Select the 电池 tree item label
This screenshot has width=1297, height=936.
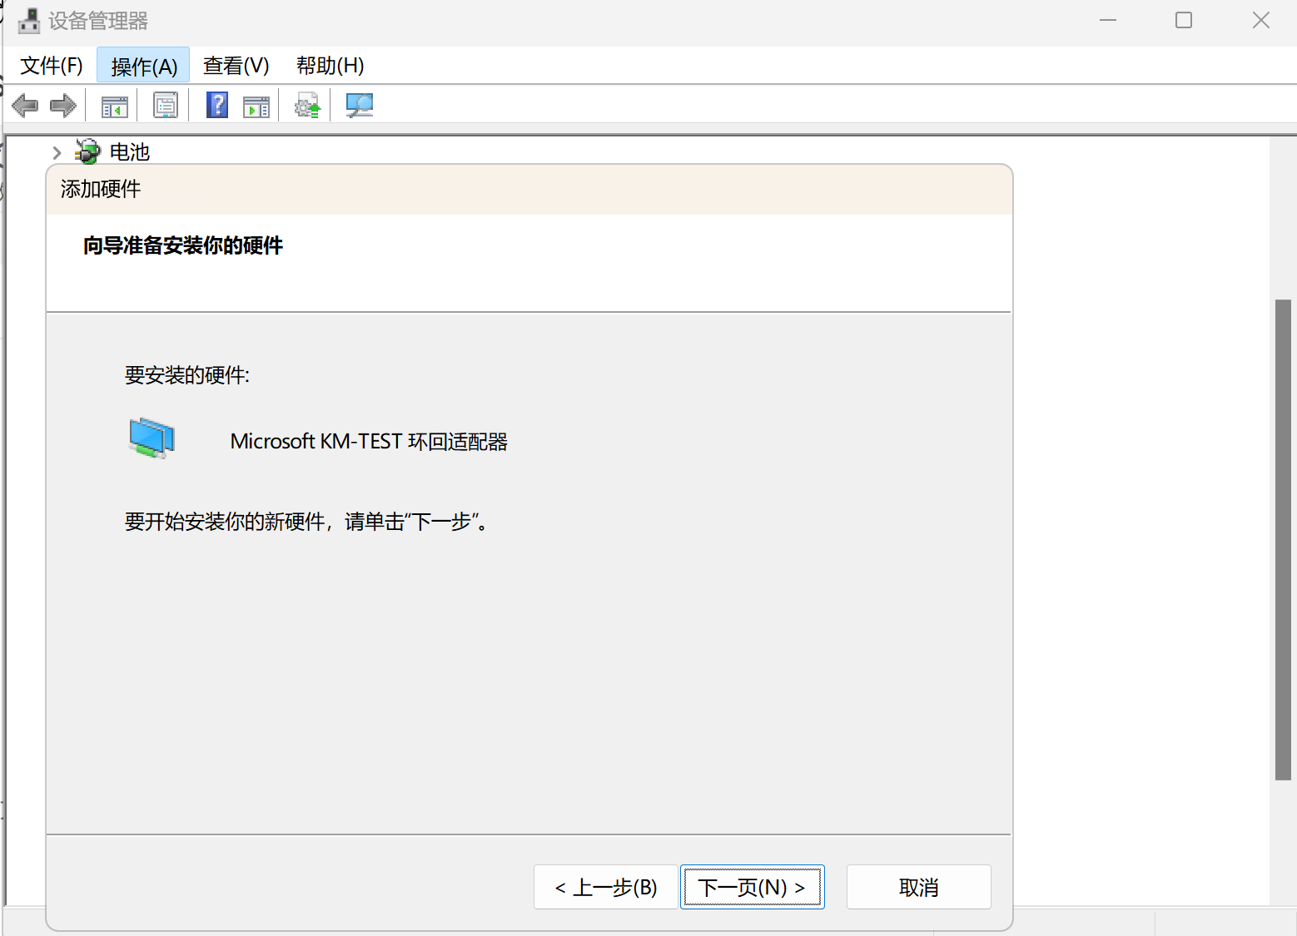[x=130, y=152]
